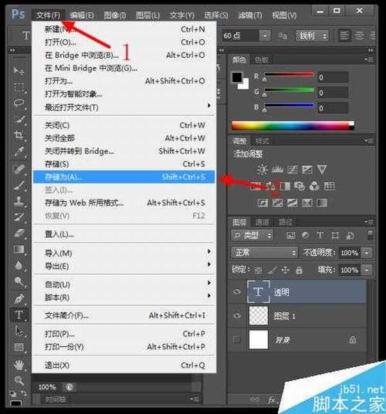The image size is (386, 414).
Task: Expand 导入(M) submenu
Action: [x=123, y=253]
